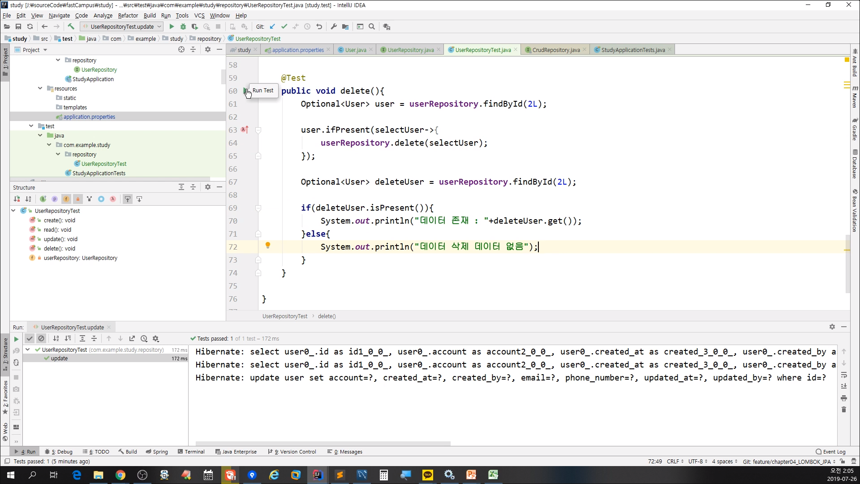
Task: Open Search Everywhere magnifier icon
Action: (372, 27)
